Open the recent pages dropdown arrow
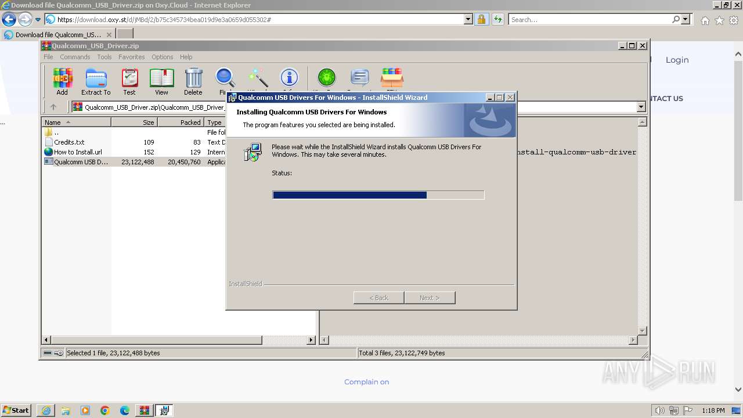The width and height of the screenshot is (743, 418). click(x=38, y=20)
